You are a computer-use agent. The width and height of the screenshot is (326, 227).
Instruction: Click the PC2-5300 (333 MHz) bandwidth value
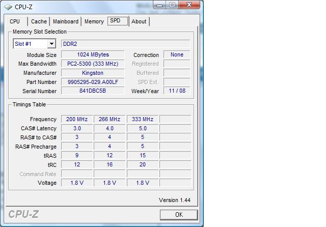click(93, 64)
